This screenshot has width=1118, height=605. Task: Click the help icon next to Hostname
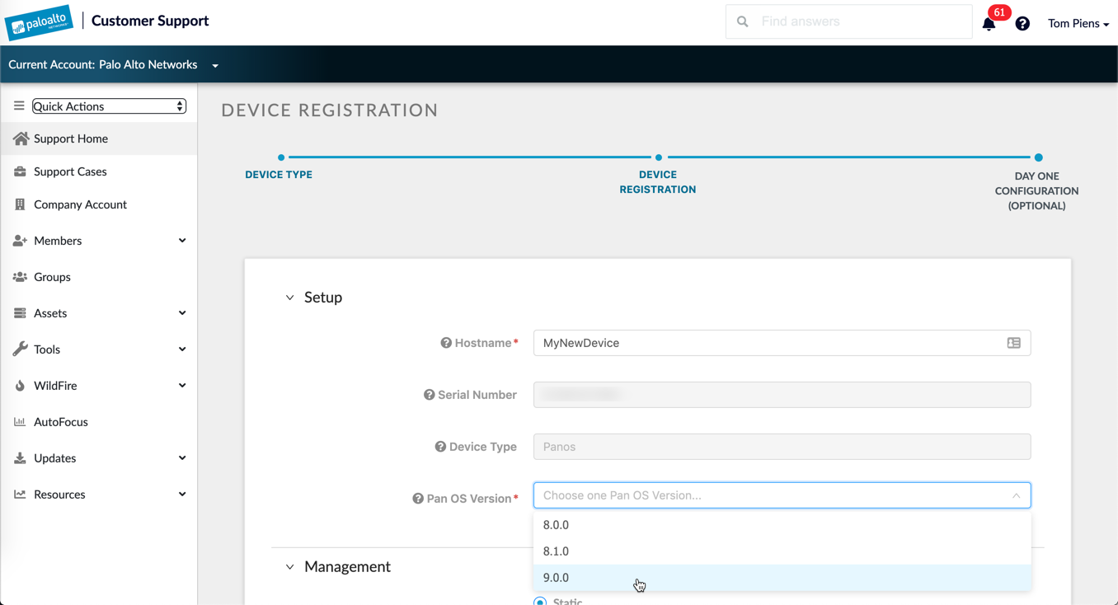(444, 342)
